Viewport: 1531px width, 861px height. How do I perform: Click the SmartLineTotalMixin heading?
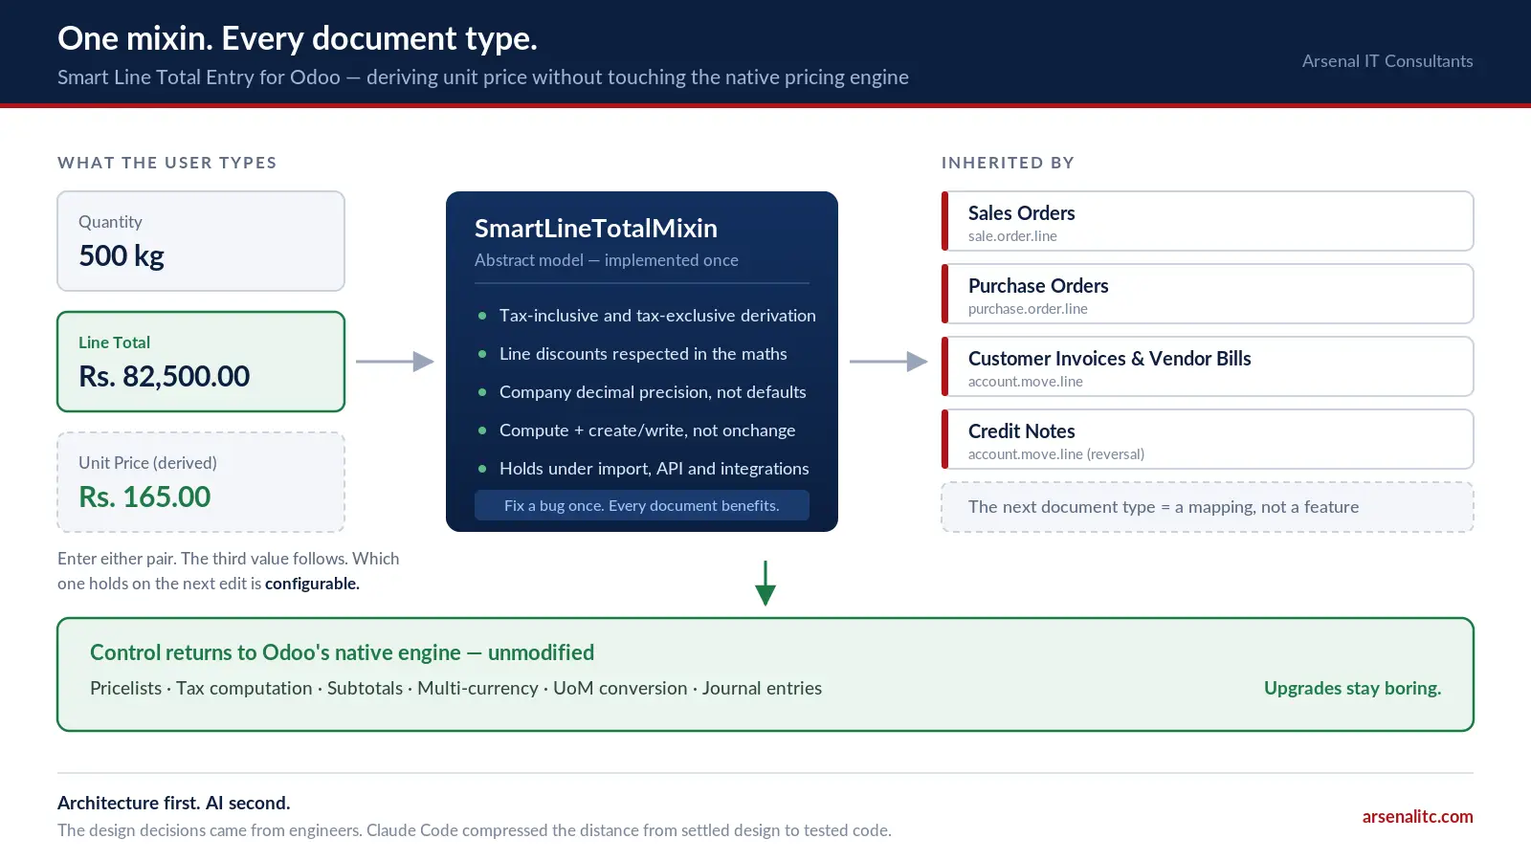596,228
